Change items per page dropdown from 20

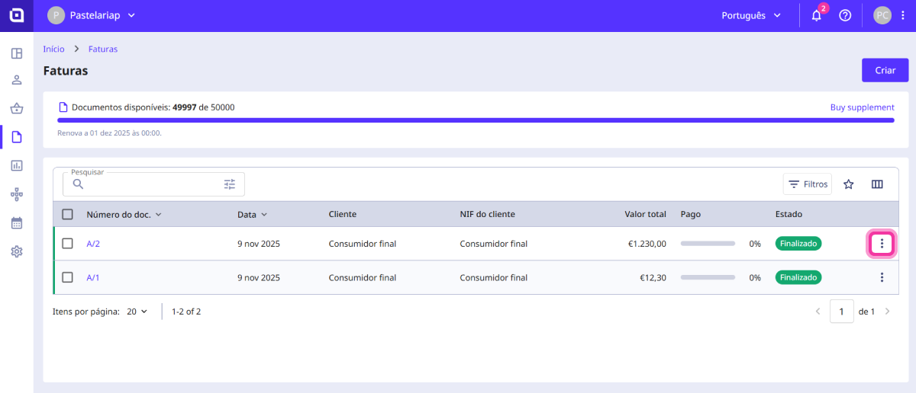pos(137,312)
